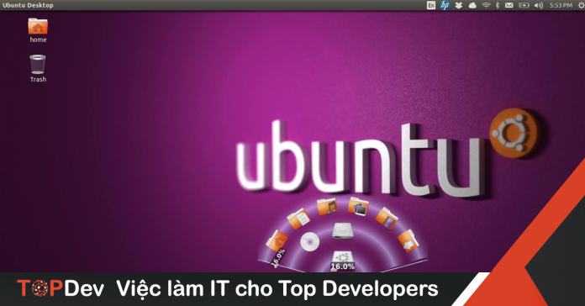Open the Wi-Fi network indicator
This screenshot has width=585, height=306.
pos(486,5)
